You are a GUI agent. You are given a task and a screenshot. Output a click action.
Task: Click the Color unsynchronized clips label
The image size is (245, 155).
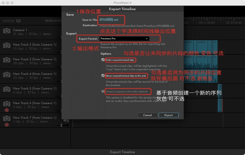pos(120,60)
